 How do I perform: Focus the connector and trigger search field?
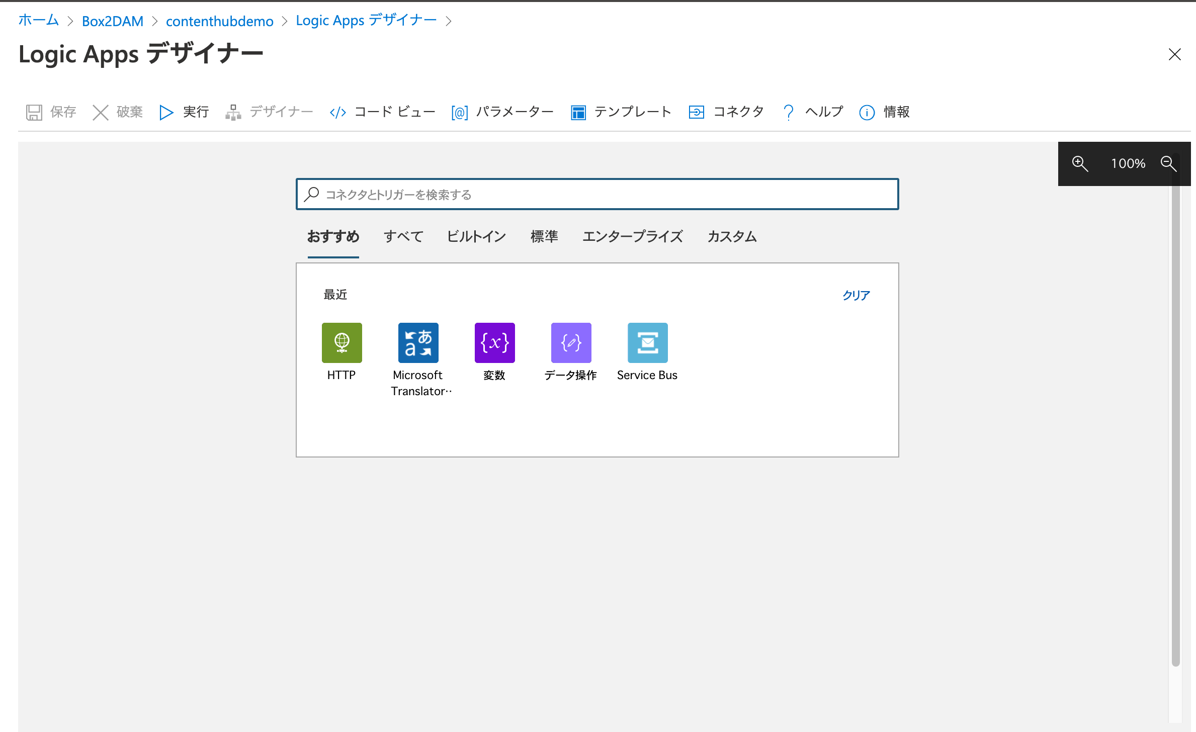pos(597,194)
